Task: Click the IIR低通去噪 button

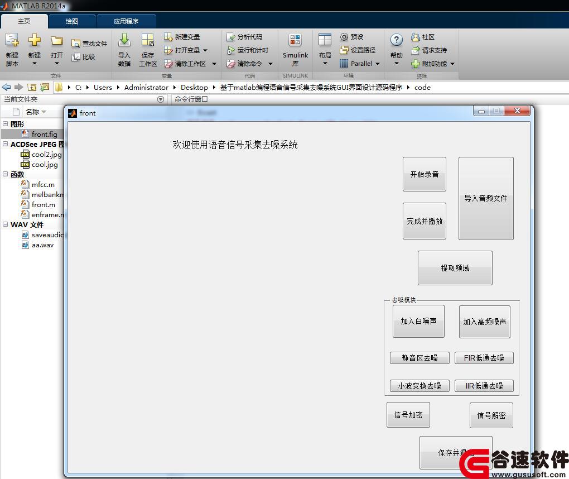Action: pyautogui.click(x=484, y=386)
